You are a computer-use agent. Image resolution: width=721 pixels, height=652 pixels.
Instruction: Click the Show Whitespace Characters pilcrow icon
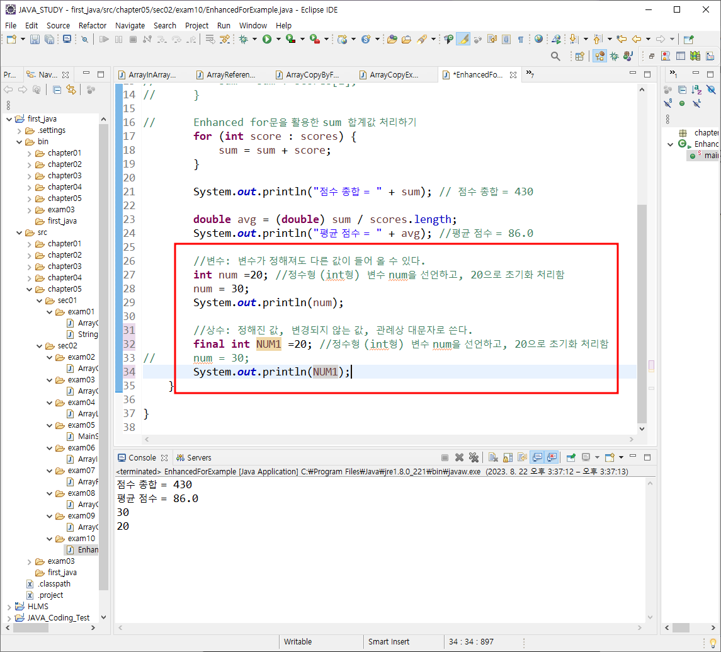point(521,40)
